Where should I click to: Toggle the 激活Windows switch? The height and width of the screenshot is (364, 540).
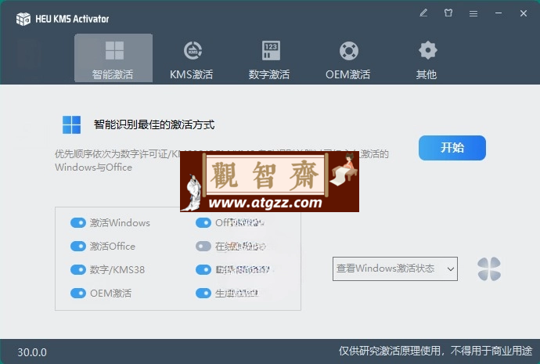[78, 223]
